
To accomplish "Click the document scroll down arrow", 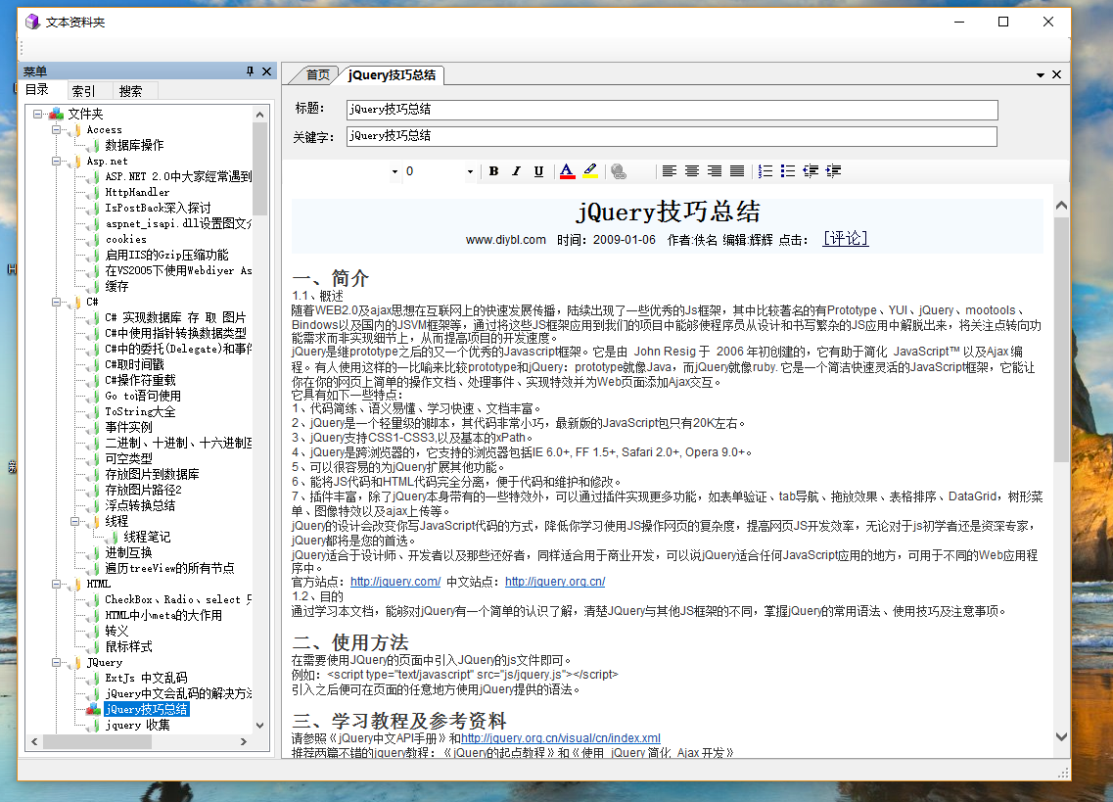I will tap(1061, 736).
